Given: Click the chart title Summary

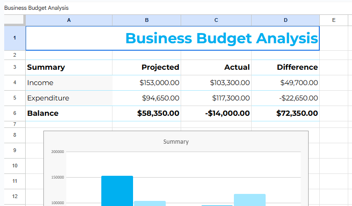Looking at the screenshot, I should point(176,141).
